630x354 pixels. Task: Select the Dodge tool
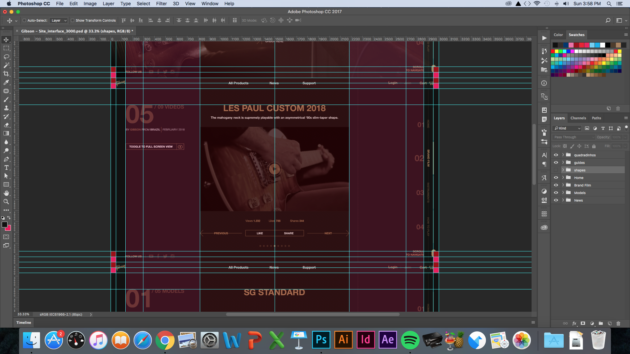(x=6, y=150)
